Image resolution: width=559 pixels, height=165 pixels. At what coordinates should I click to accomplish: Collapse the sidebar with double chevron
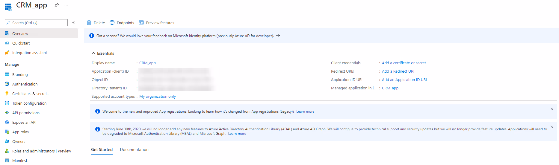pyautogui.click(x=73, y=23)
